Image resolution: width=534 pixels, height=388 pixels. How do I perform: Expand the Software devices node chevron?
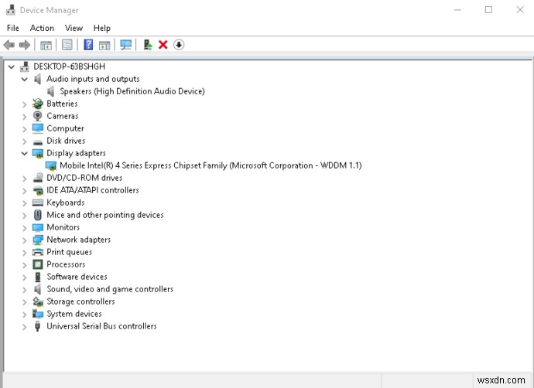click(x=25, y=277)
